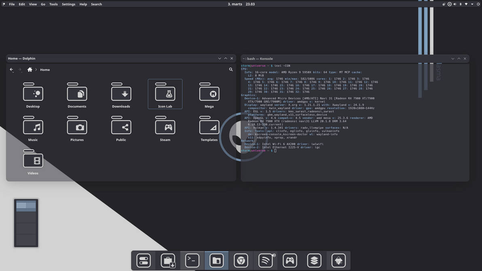482x271 pixels.
Task: Select the Icon Lab folder
Action: point(165,94)
